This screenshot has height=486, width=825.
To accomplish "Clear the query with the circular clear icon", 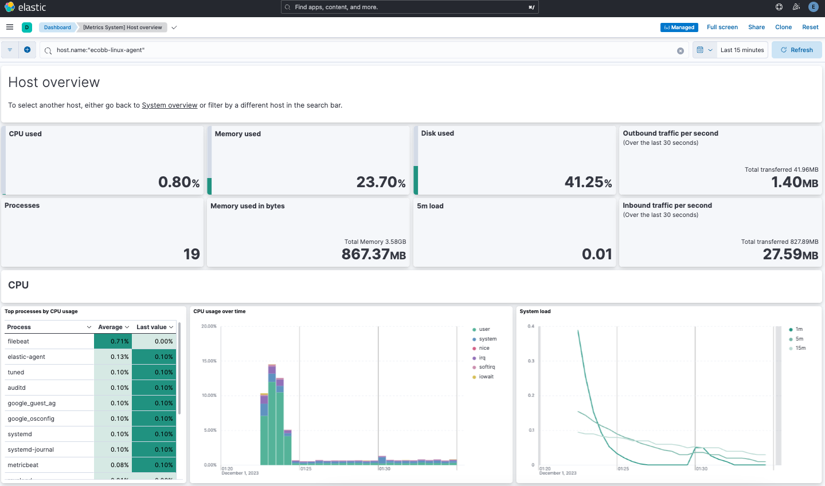I will pyautogui.click(x=680, y=50).
